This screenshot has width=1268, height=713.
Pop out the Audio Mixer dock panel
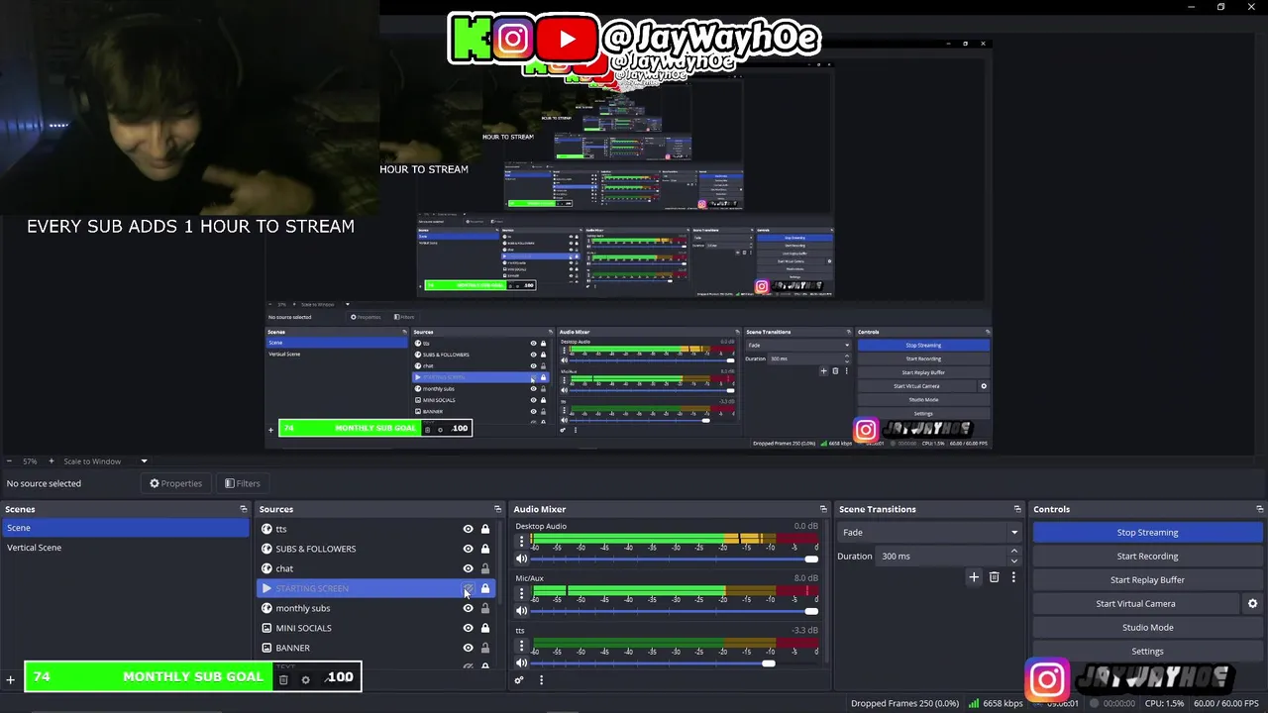tap(822, 509)
